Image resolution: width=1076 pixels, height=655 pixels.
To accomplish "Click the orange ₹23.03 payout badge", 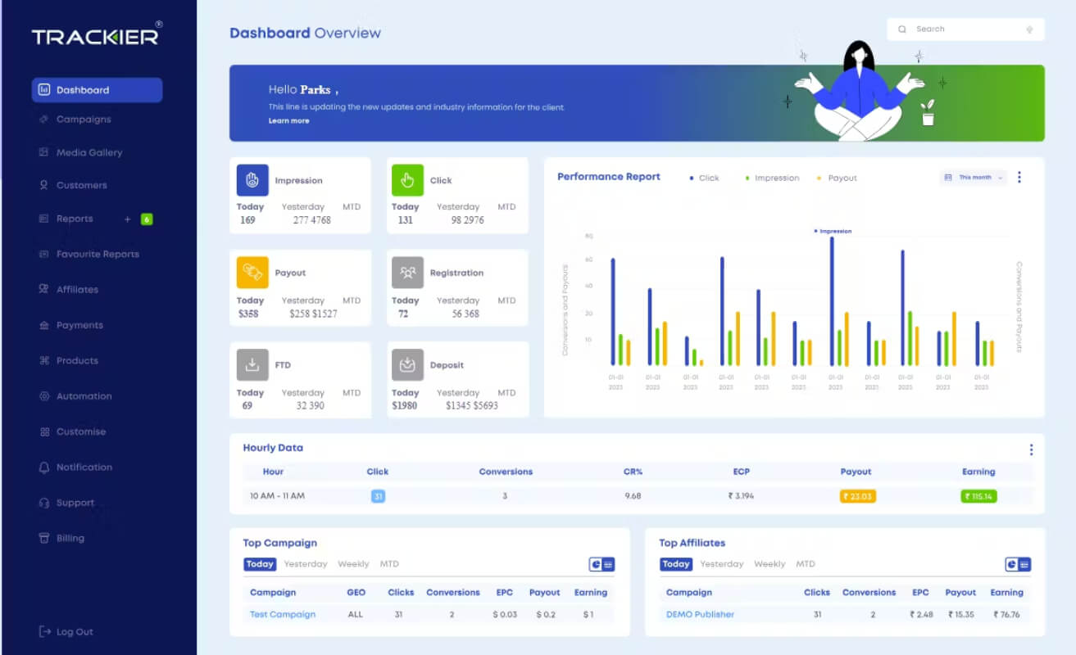I will [x=857, y=496].
